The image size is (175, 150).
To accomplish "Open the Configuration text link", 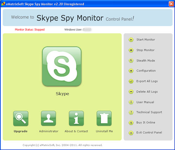I will point(146,71).
